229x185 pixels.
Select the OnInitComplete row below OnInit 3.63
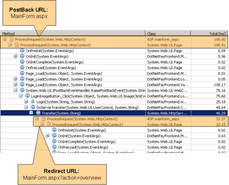[114, 142]
